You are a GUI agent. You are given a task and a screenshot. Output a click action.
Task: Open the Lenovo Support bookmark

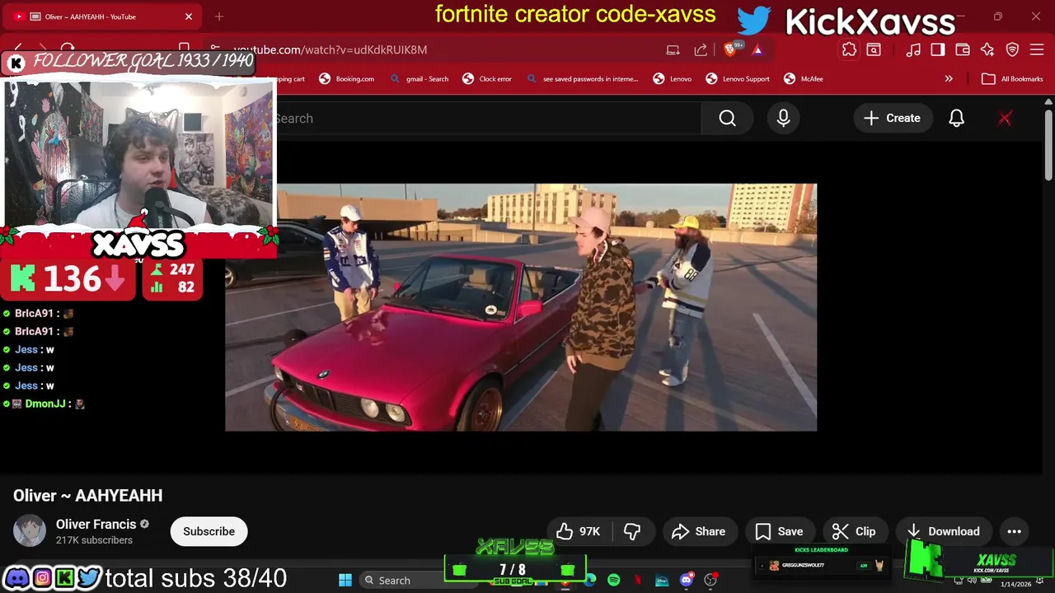(738, 79)
